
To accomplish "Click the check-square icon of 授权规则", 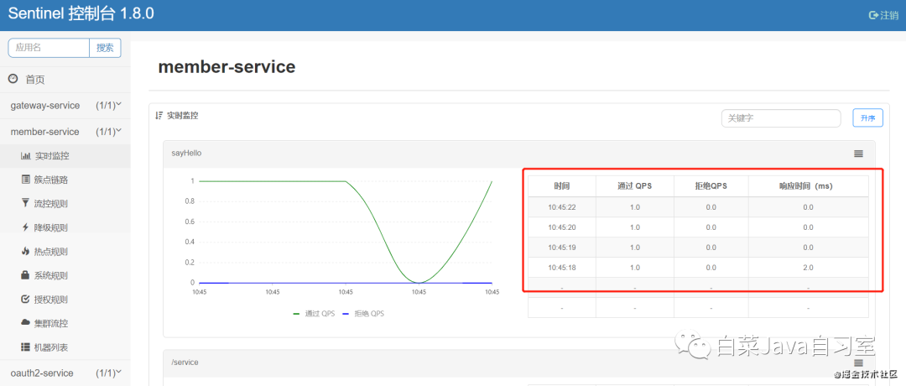I will pos(25,300).
